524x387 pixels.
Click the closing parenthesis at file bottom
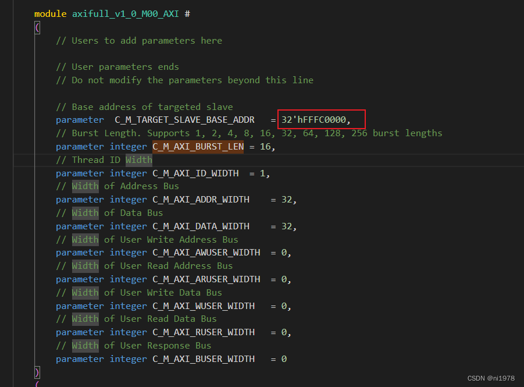click(x=37, y=372)
